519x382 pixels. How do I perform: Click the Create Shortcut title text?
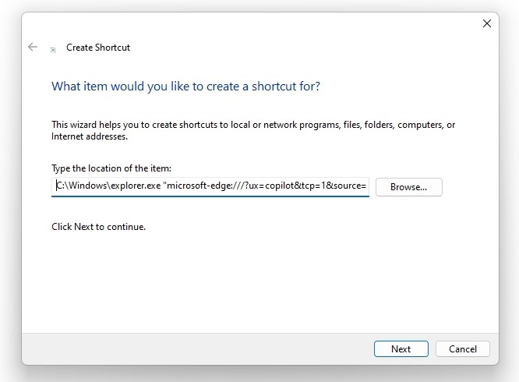[98, 48]
